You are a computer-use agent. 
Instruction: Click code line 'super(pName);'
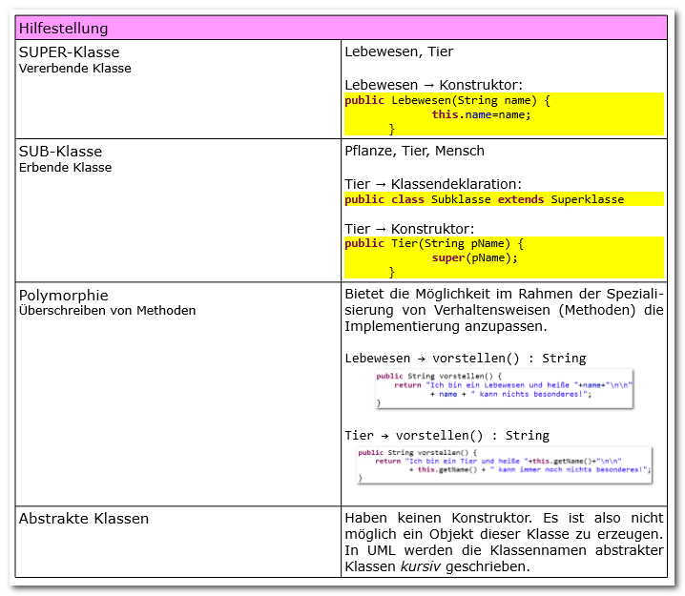pos(474,258)
